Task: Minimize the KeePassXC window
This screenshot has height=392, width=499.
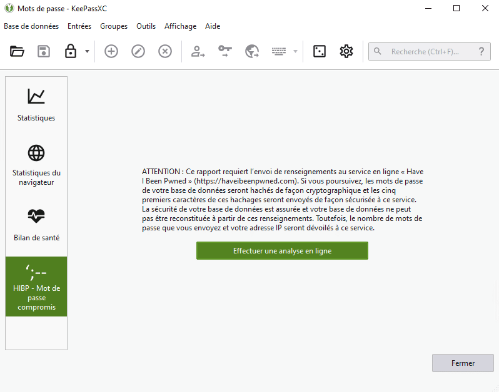Action: point(428,8)
